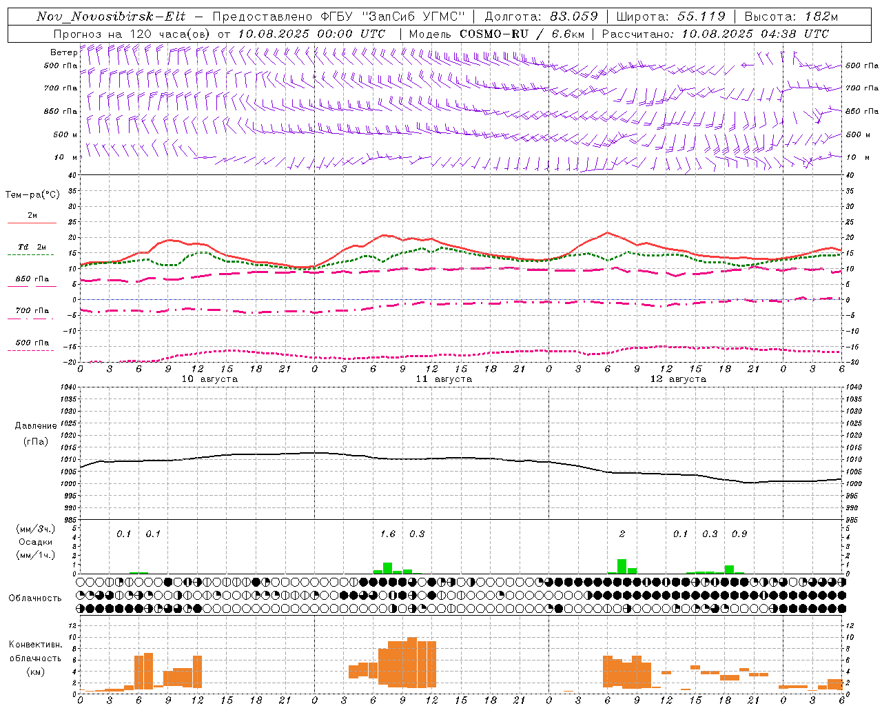Viewport: 882px width, 706px height.
Task: Click the "Осадки" precipitation label
Action: (x=35, y=542)
